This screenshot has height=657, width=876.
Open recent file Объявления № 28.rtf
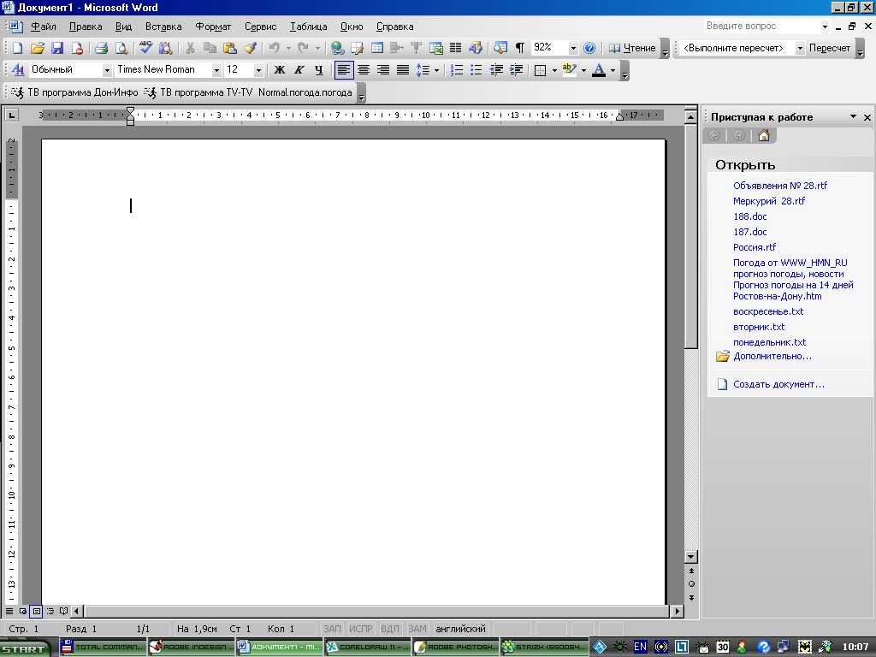[x=780, y=186]
